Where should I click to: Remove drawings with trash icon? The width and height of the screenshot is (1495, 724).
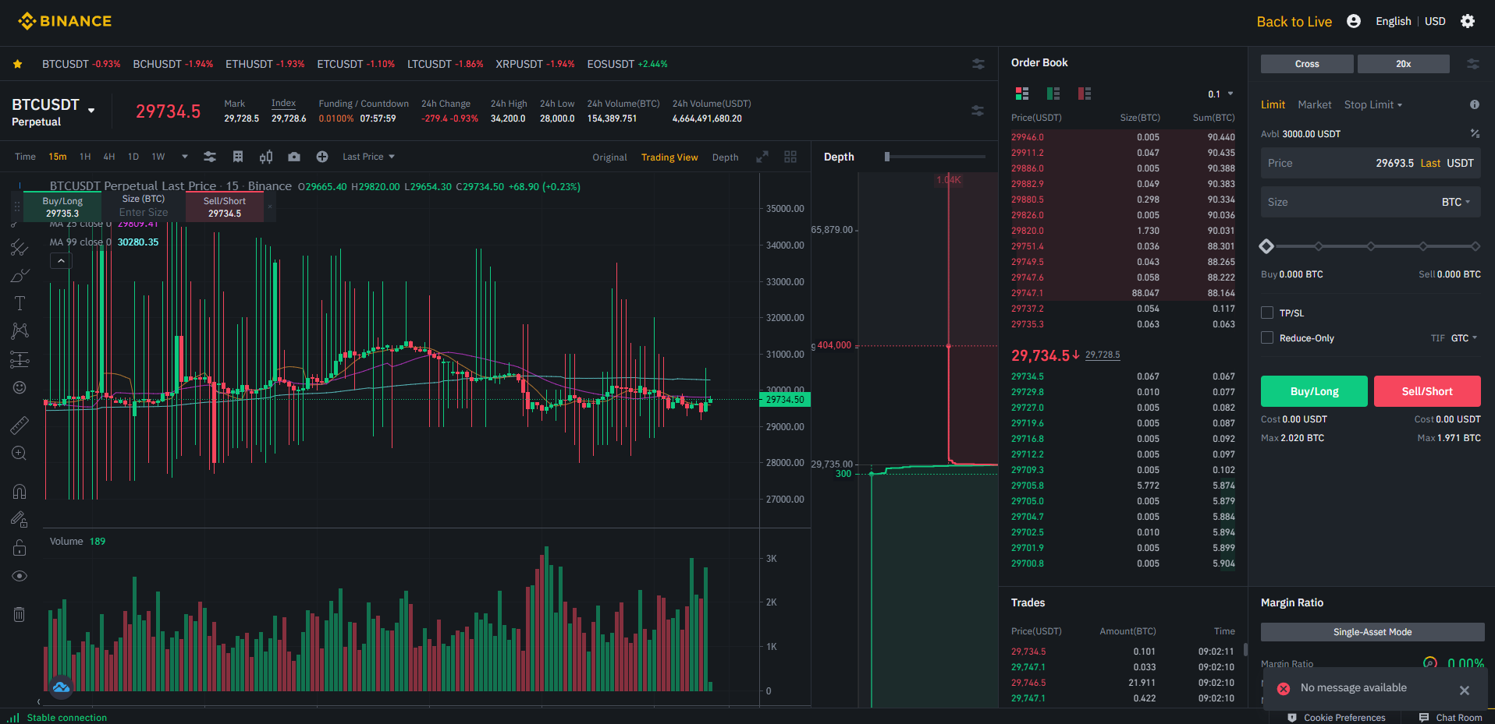click(x=20, y=614)
